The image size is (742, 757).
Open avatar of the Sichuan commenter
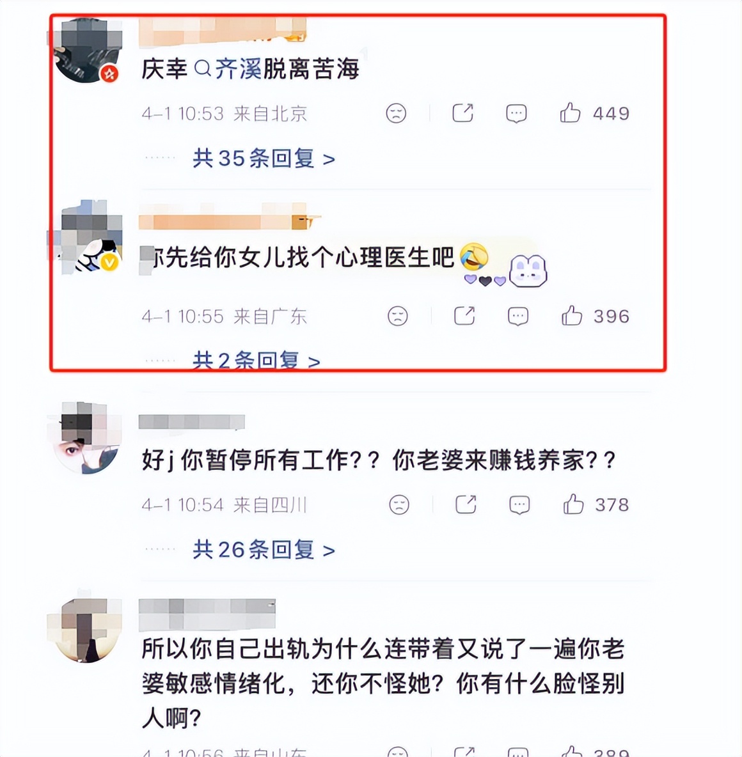coord(87,437)
